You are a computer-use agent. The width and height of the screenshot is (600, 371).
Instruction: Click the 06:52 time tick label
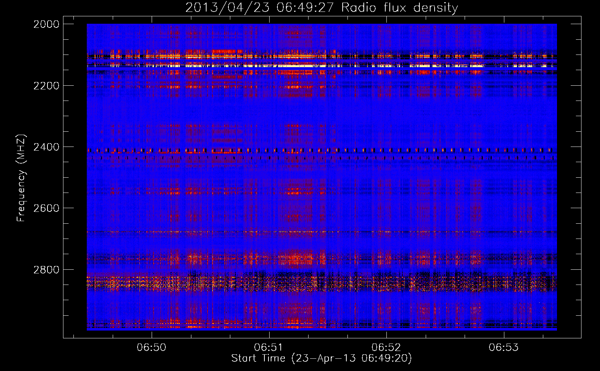[x=386, y=347]
